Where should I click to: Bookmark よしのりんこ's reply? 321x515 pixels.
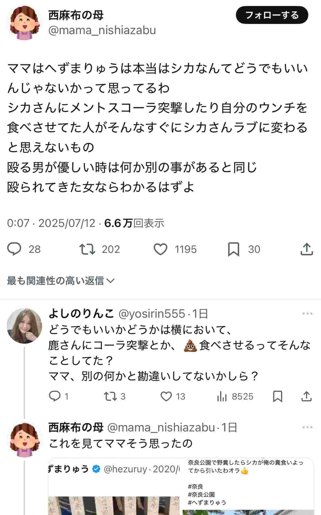(x=277, y=396)
